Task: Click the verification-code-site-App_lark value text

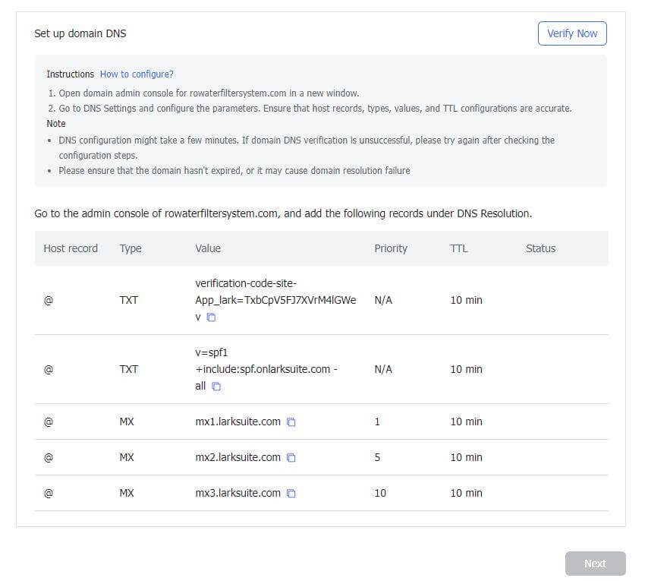Action: 275,300
